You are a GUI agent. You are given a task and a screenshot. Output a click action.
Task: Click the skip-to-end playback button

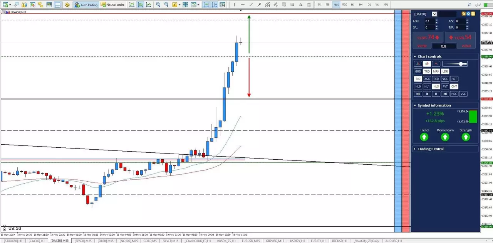point(445,94)
